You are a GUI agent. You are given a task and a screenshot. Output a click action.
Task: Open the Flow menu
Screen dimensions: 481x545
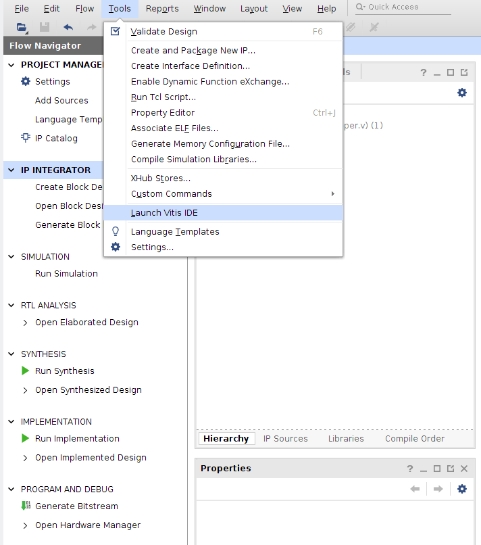84,9
